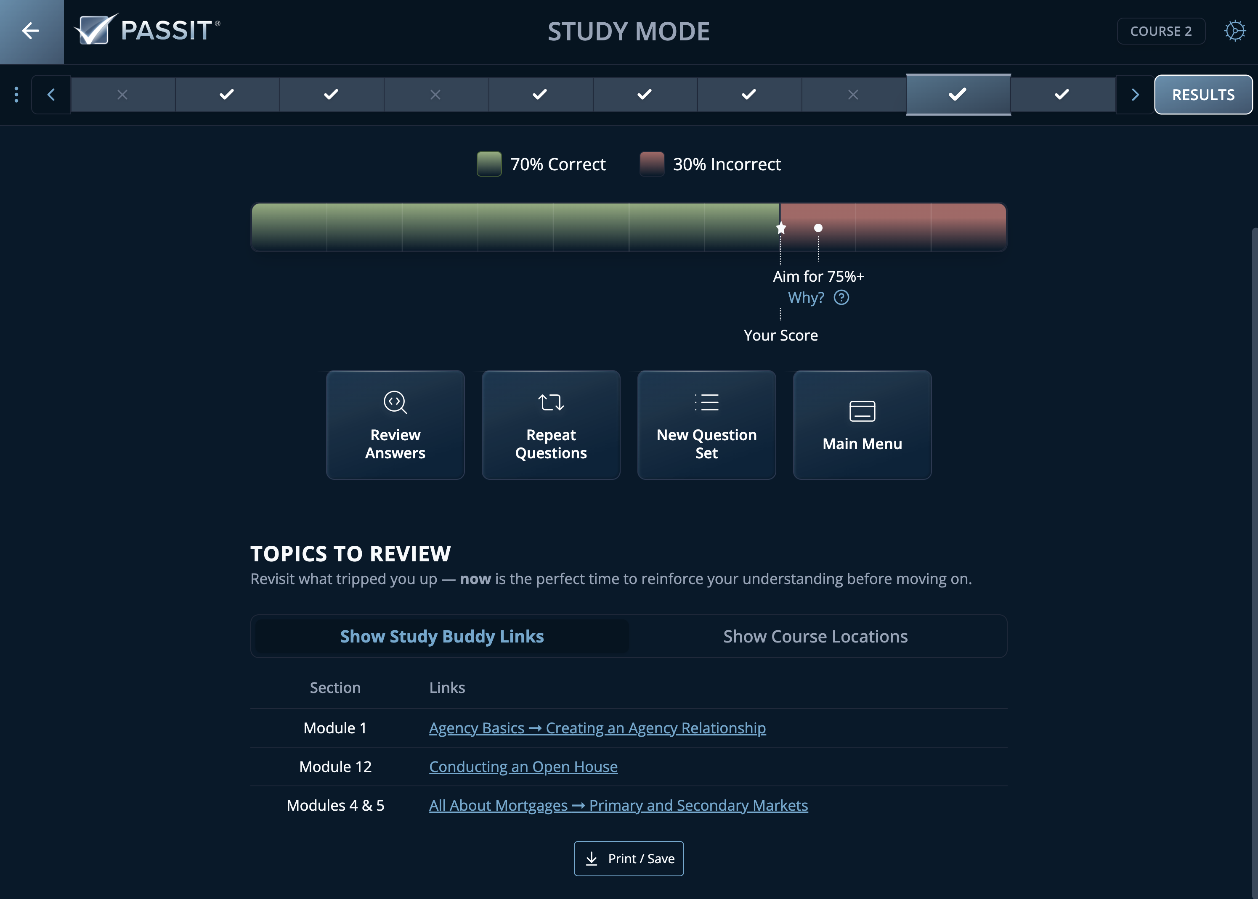Click the Why? help question icon
The image size is (1258, 899).
tap(841, 298)
